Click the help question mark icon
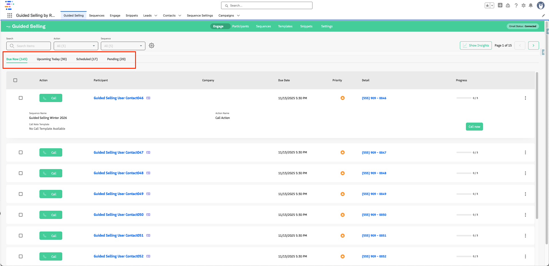549x266 pixels. (516, 5)
